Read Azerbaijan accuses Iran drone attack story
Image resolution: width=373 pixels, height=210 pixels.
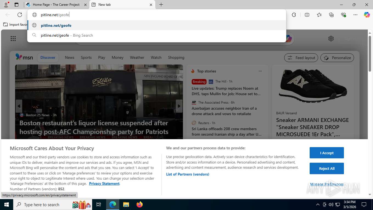224,111
